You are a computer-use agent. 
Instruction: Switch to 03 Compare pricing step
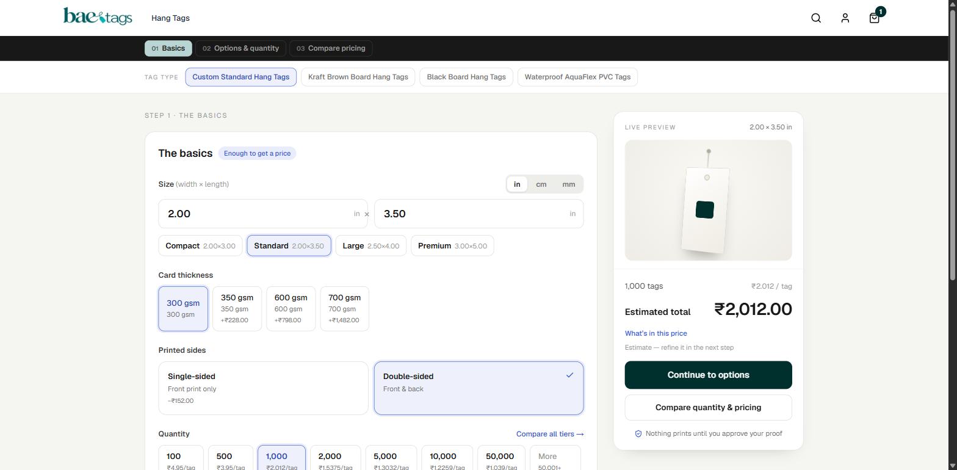coord(331,48)
